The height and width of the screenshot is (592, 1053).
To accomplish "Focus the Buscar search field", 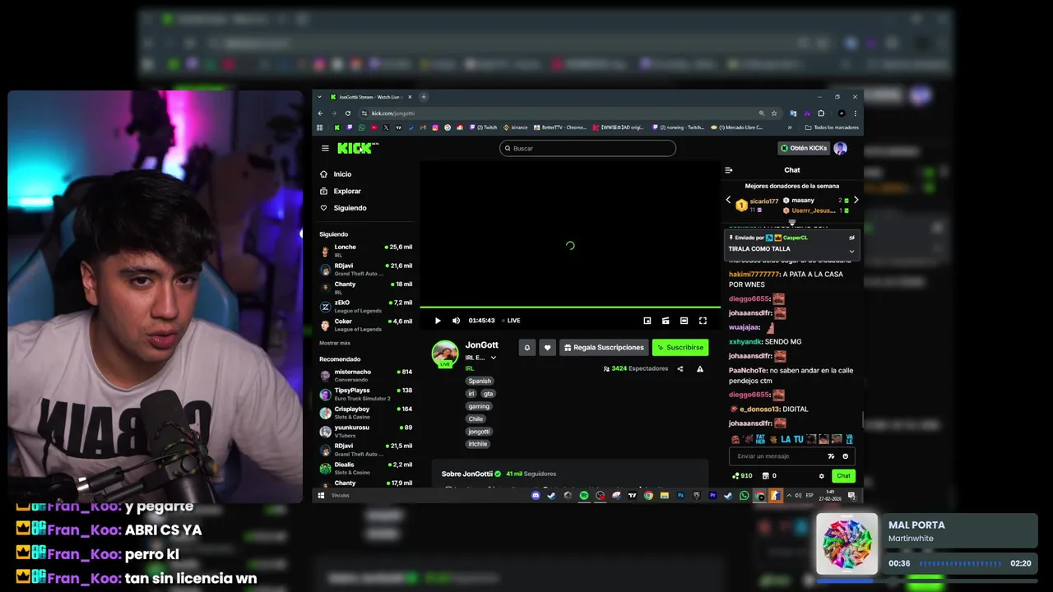I will (587, 148).
